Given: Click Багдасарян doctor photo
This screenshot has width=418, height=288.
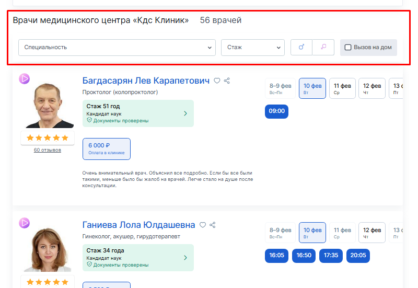Looking at the screenshot, I should point(49,106).
